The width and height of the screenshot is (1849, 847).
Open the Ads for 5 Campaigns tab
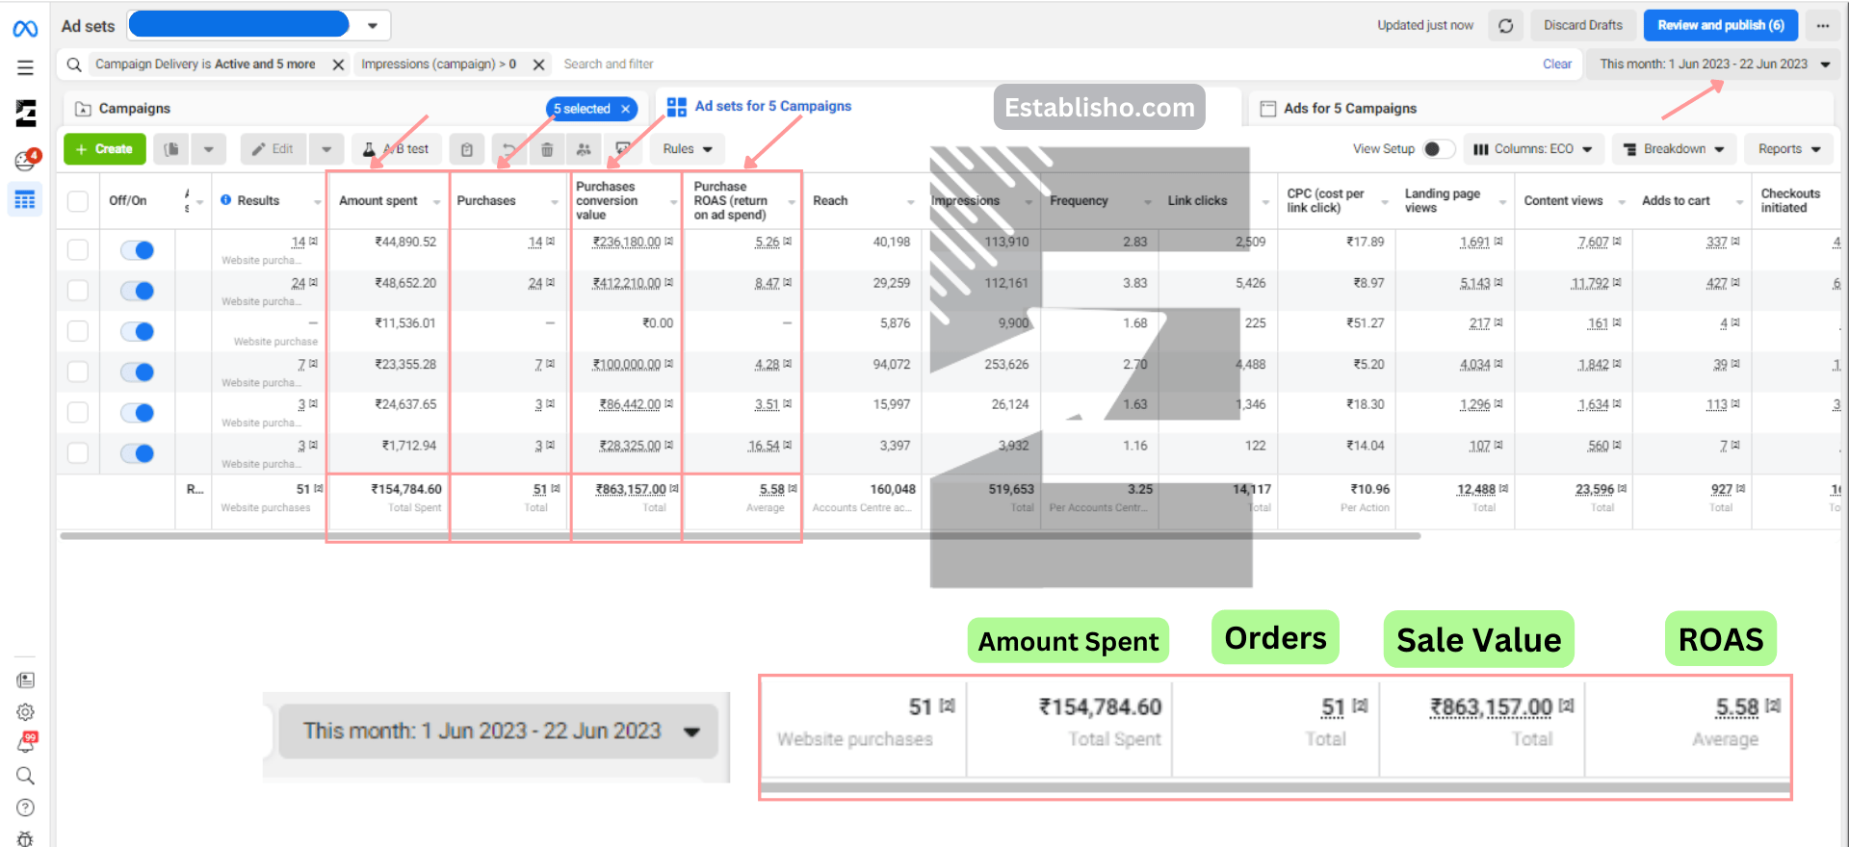click(1348, 109)
